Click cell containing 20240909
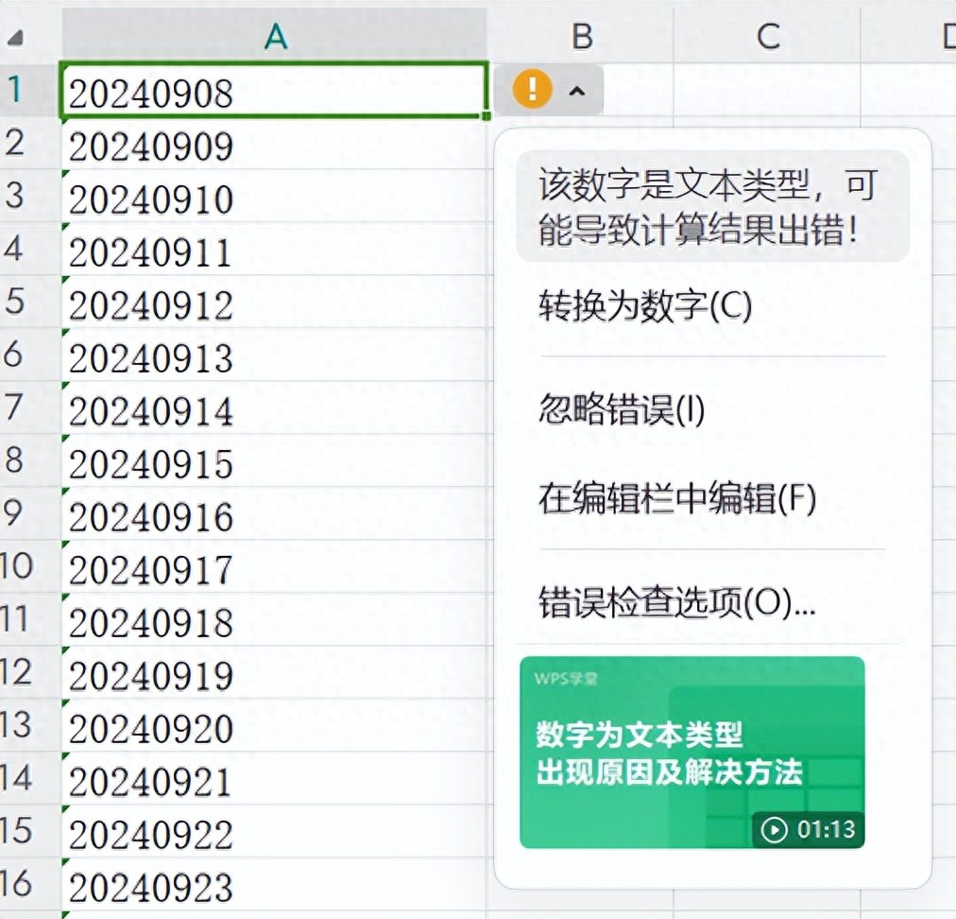The width and height of the screenshot is (956, 919). point(274,142)
